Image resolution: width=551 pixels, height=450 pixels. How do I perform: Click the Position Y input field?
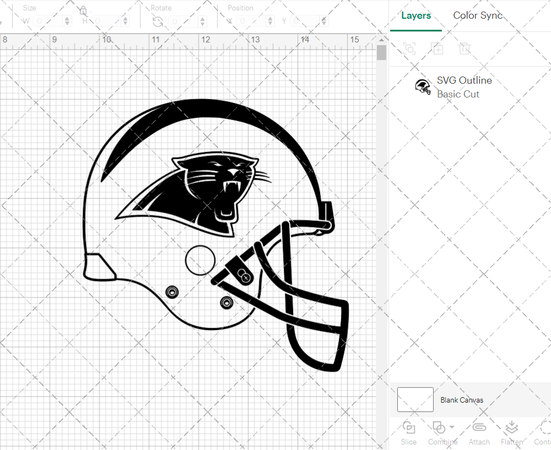click(x=305, y=21)
